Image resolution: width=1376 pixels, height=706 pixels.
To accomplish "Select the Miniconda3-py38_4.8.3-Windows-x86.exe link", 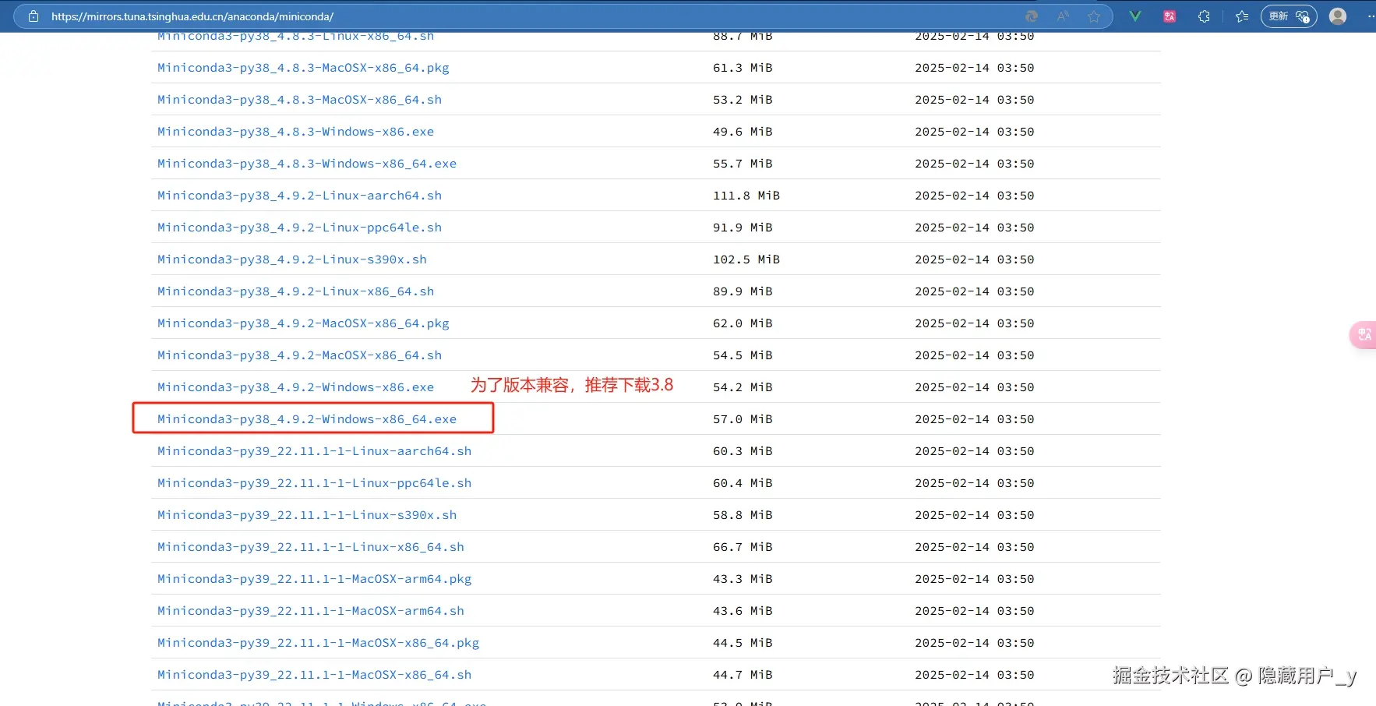I will point(295,131).
